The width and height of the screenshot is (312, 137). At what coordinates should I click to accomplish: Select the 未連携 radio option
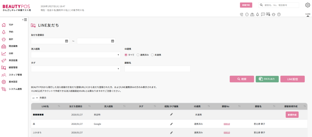click(x=152, y=55)
